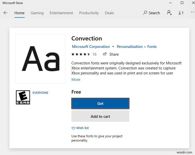Go to the Entertainment tab
195x155 pixels.
(61, 13)
